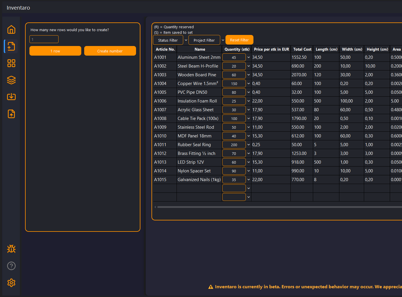Select article number A1001 cell
402x297 pixels.
[165, 57]
